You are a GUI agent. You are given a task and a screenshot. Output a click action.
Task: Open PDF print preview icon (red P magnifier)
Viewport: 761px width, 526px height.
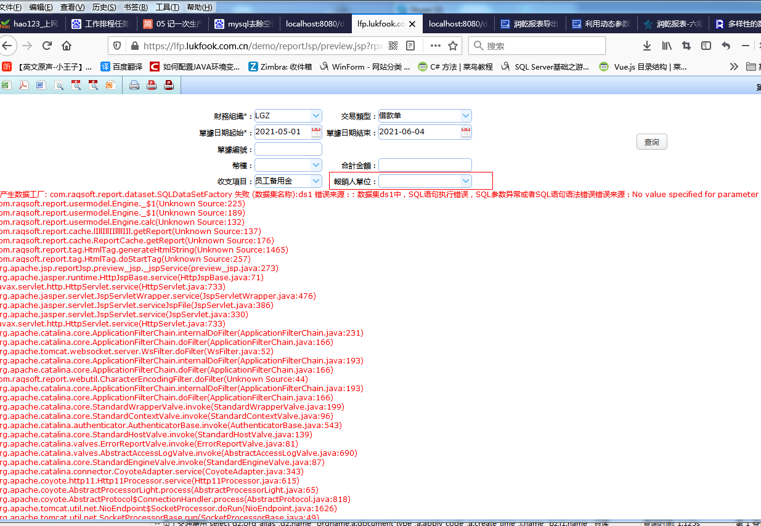pyautogui.click(x=94, y=86)
